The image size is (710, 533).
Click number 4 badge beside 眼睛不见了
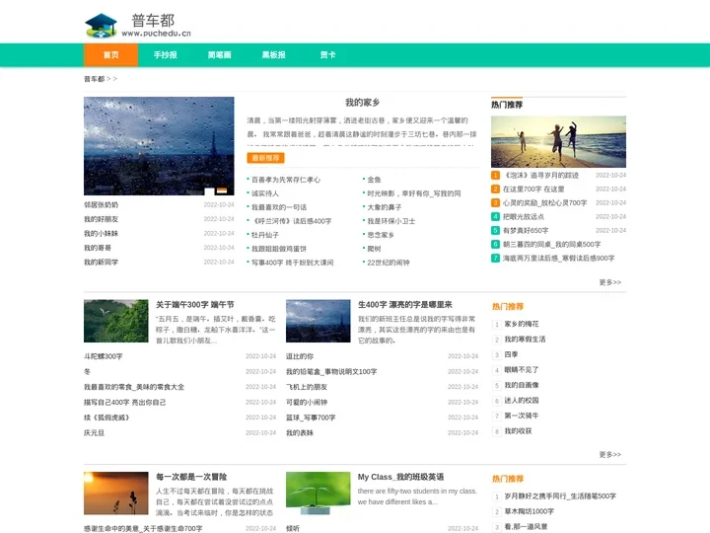click(497, 370)
